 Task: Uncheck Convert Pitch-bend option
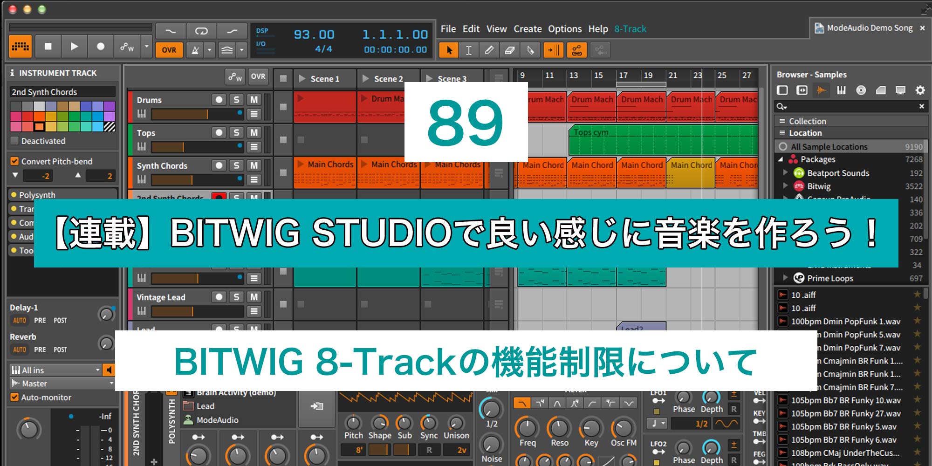14,161
